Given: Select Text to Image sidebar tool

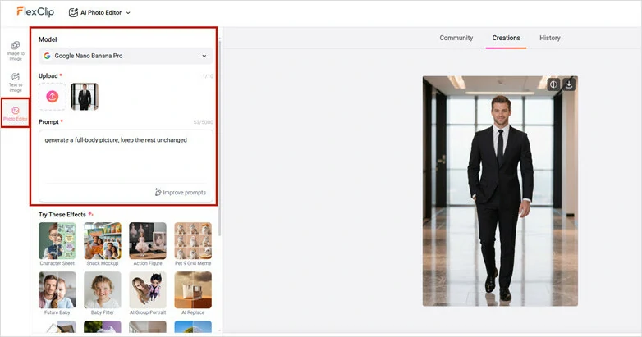Looking at the screenshot, I should [x=16, y=82].
